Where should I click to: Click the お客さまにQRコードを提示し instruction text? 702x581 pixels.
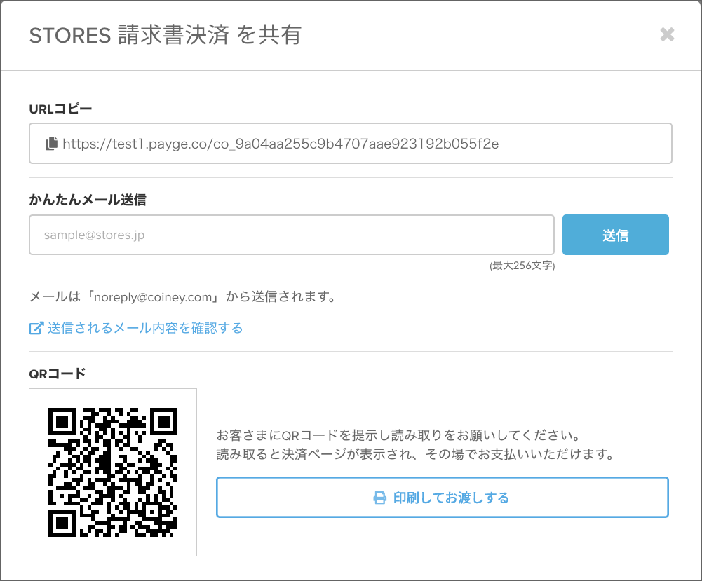[398, 435]
